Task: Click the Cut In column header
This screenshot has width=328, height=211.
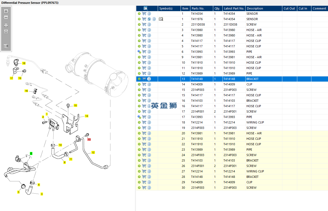Action: 304,8
